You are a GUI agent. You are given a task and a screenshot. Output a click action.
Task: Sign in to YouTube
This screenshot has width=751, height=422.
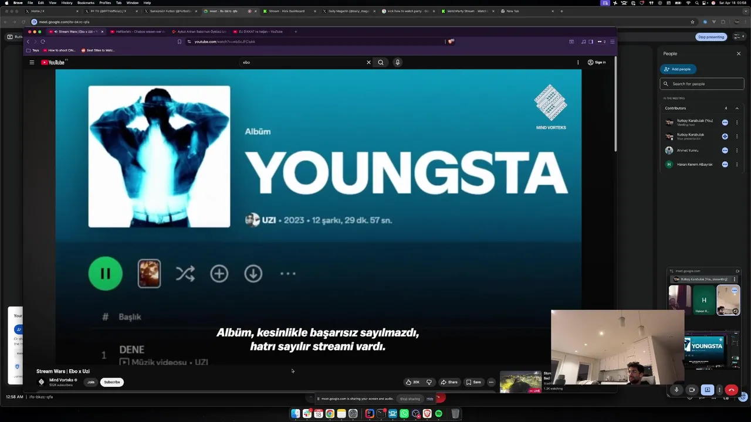pyautogui.click(x=597, y=62)
